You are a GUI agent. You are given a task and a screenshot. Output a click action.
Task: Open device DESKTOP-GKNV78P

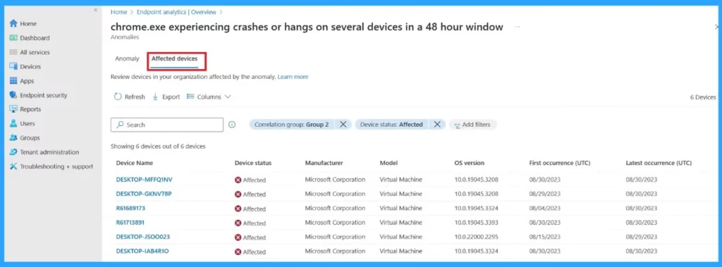[144, 194]
